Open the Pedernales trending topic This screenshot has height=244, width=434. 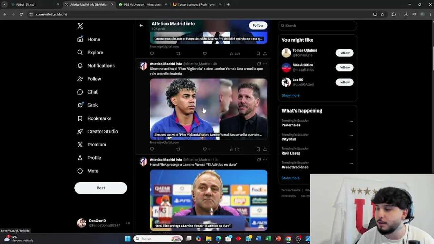pyautogui.click(x=291, y=125)
